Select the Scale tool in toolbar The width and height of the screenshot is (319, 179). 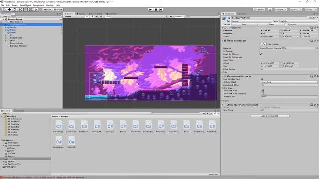[20, 10]
